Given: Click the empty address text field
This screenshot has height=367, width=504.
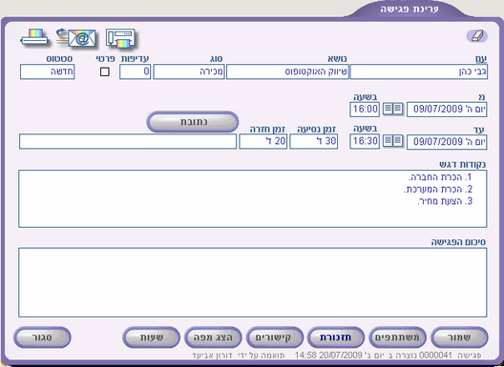Looking at the screenshot, I should point(128,142).
